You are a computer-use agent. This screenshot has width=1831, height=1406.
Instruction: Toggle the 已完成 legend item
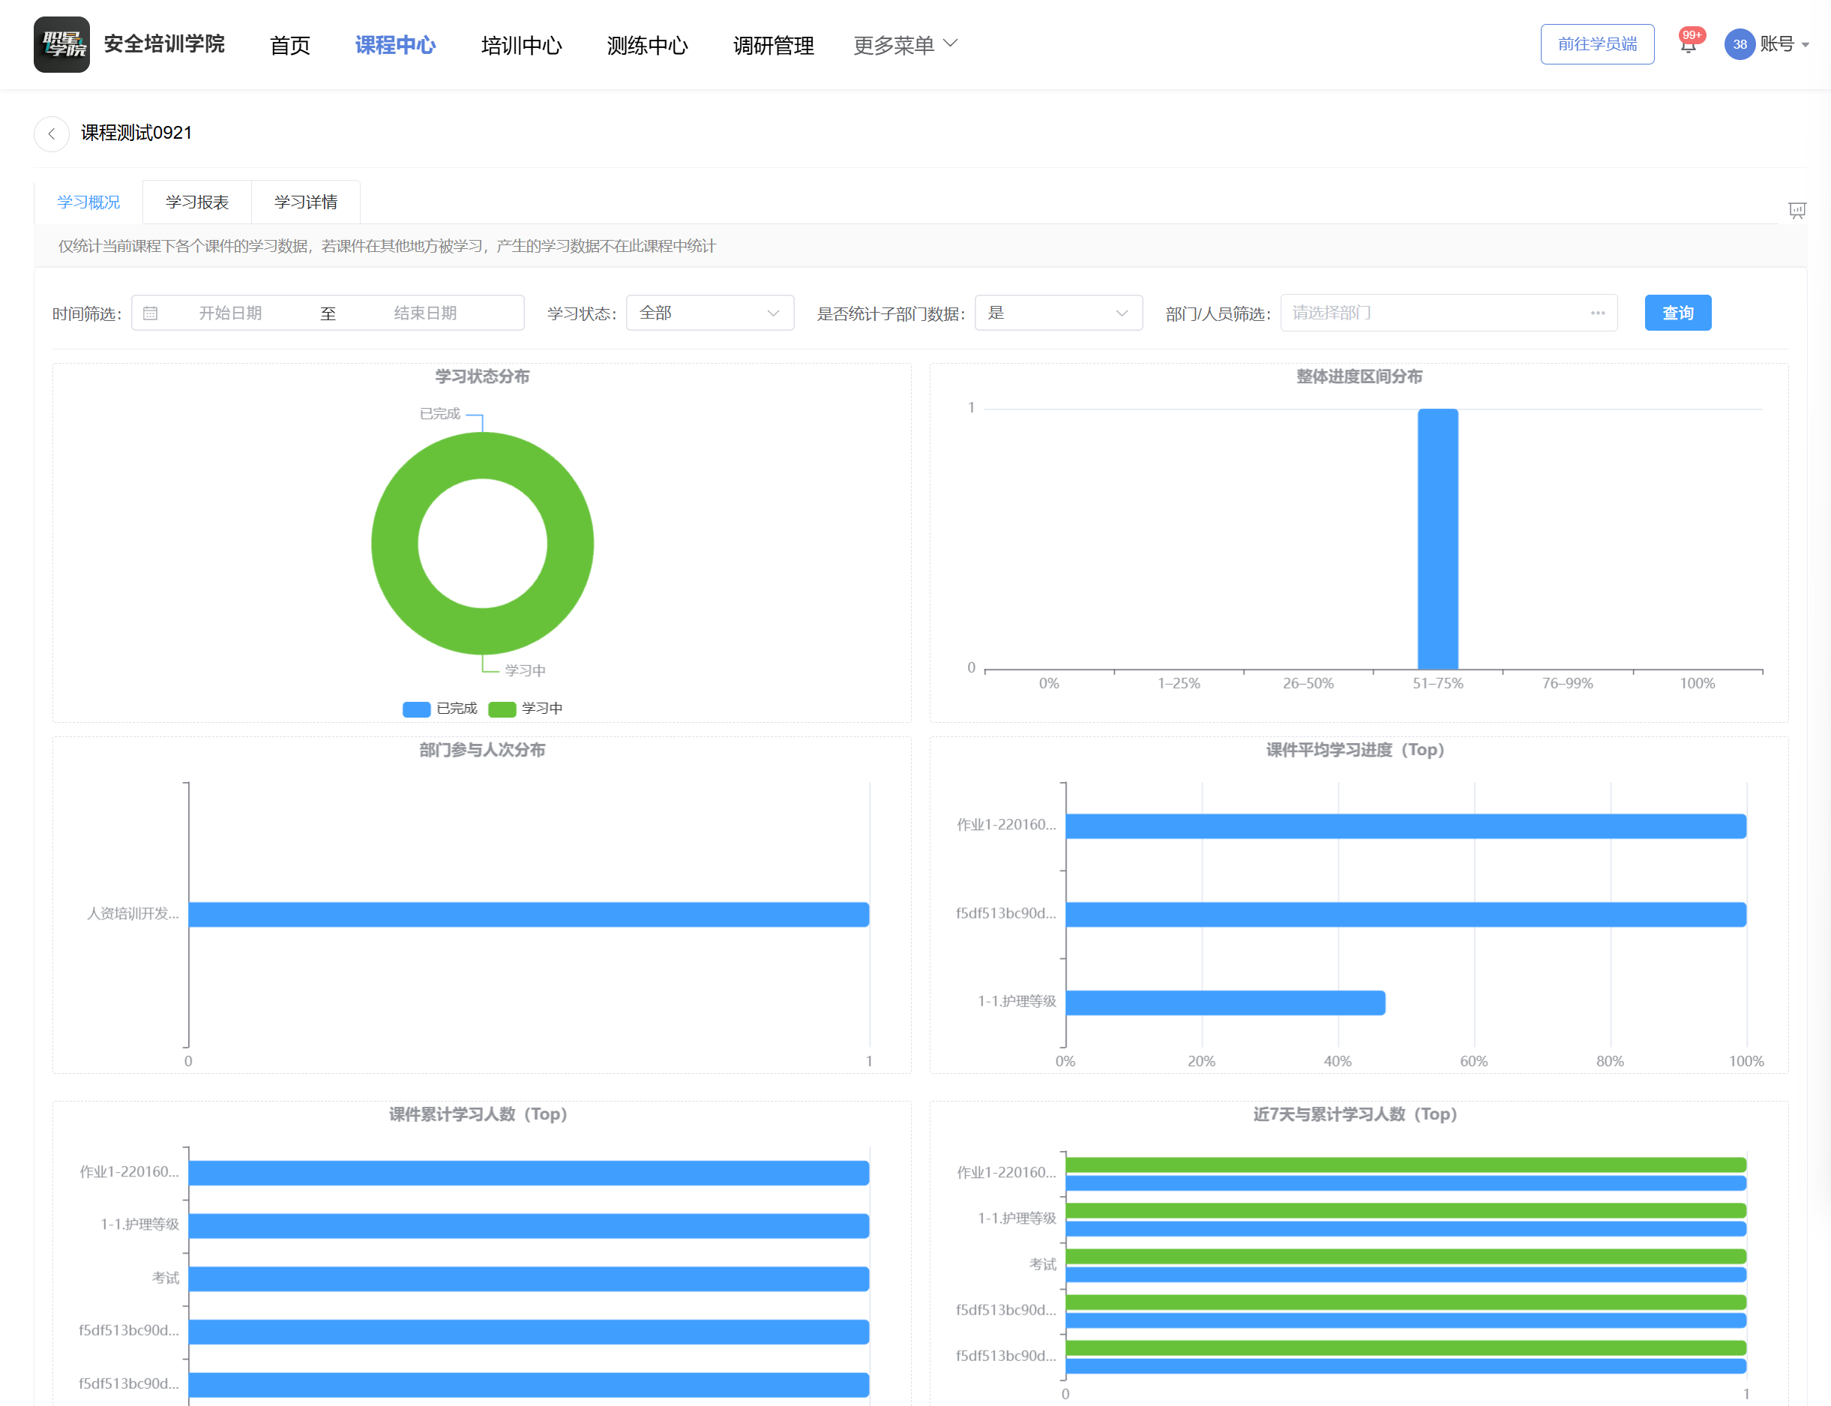coord(439,709)
